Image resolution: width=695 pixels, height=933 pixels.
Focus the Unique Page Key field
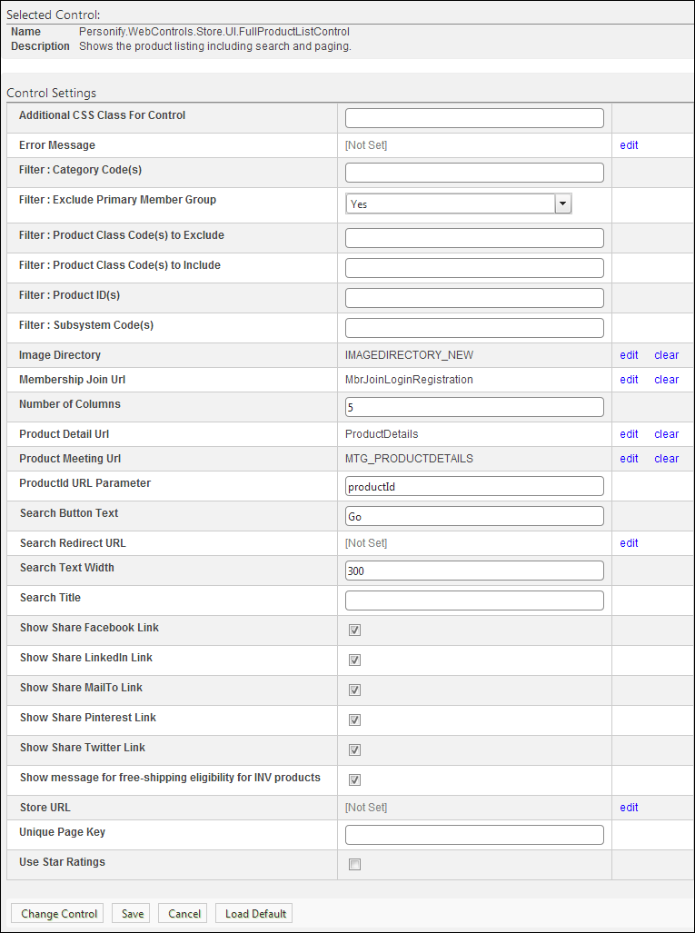(x=474, y=835)
